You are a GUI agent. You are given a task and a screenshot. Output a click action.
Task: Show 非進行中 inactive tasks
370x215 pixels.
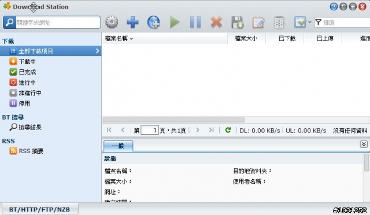(x=25, y=92)
